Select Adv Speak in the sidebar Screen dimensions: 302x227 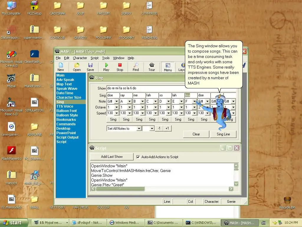tap(65, 80)
